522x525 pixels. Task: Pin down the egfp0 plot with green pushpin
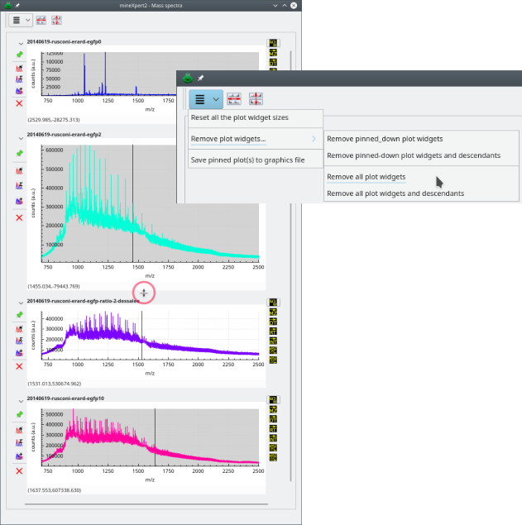[19, 55]
